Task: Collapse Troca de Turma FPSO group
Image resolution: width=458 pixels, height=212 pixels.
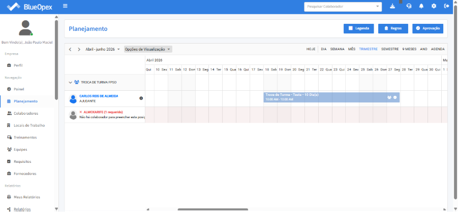Action: pyautogui.click(x=70, y=83)
